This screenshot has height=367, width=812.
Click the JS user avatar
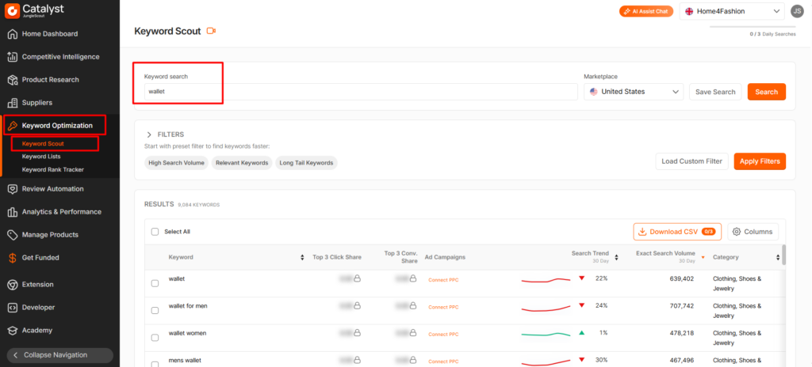[x=797, y=11]
